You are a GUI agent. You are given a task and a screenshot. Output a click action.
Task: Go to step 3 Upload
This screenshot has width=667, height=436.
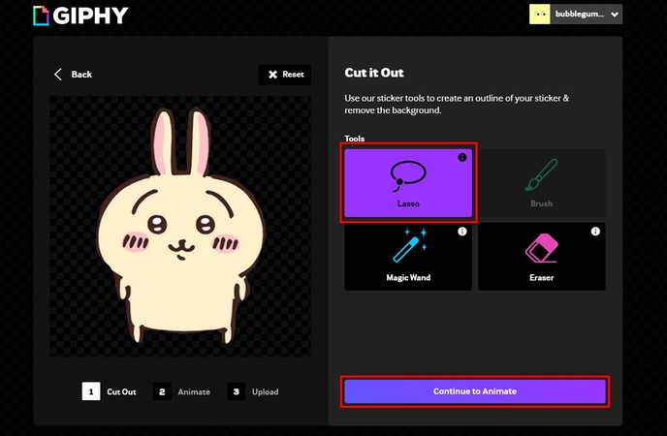(x=253, y=391)
